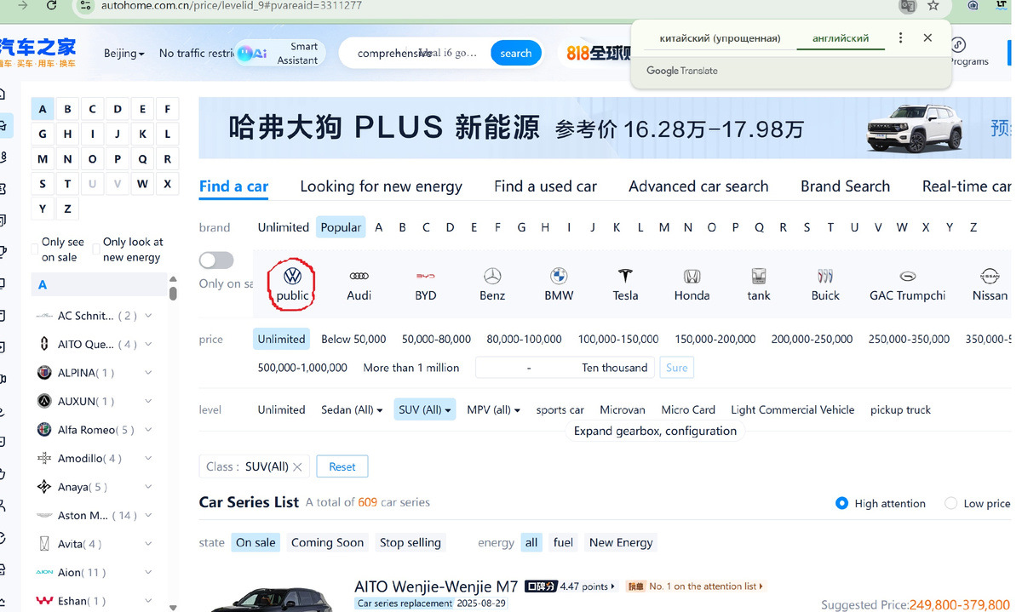Screen dimensions: 1022x612
Task: Expand the Avita brand row
Action: (149, 544)
